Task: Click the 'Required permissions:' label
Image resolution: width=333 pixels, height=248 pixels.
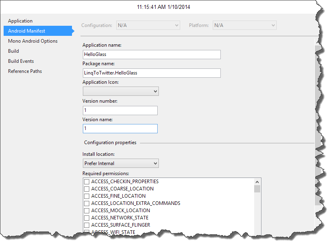Action: coord(106,174)
